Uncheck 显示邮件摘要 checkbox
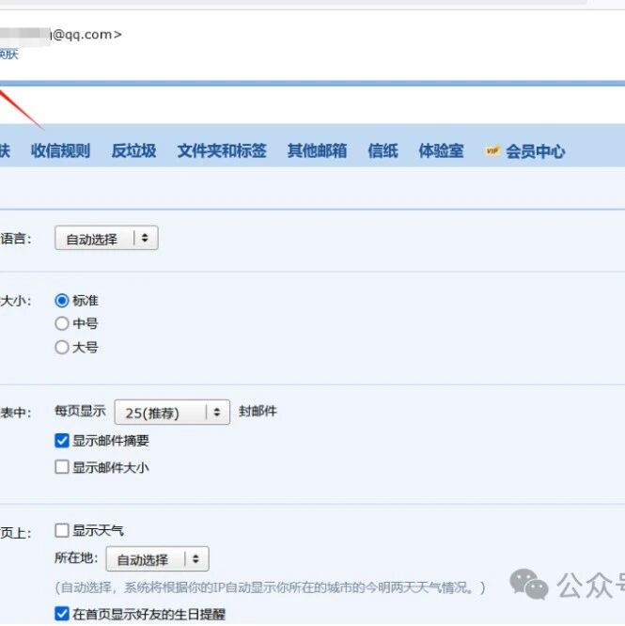 [62, 441]
